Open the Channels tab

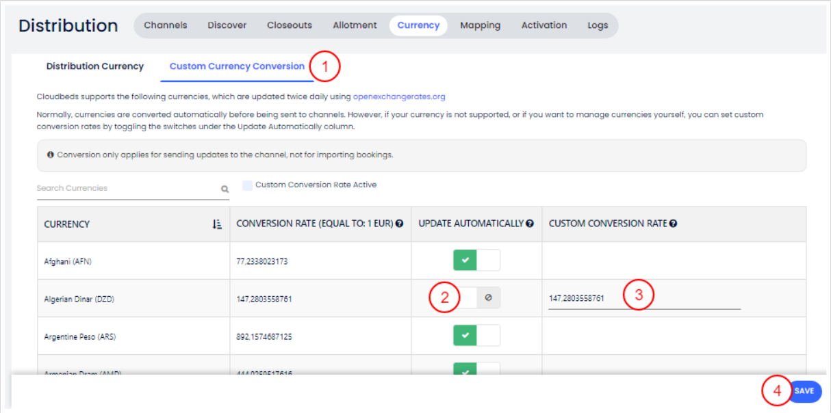point(165,25)
